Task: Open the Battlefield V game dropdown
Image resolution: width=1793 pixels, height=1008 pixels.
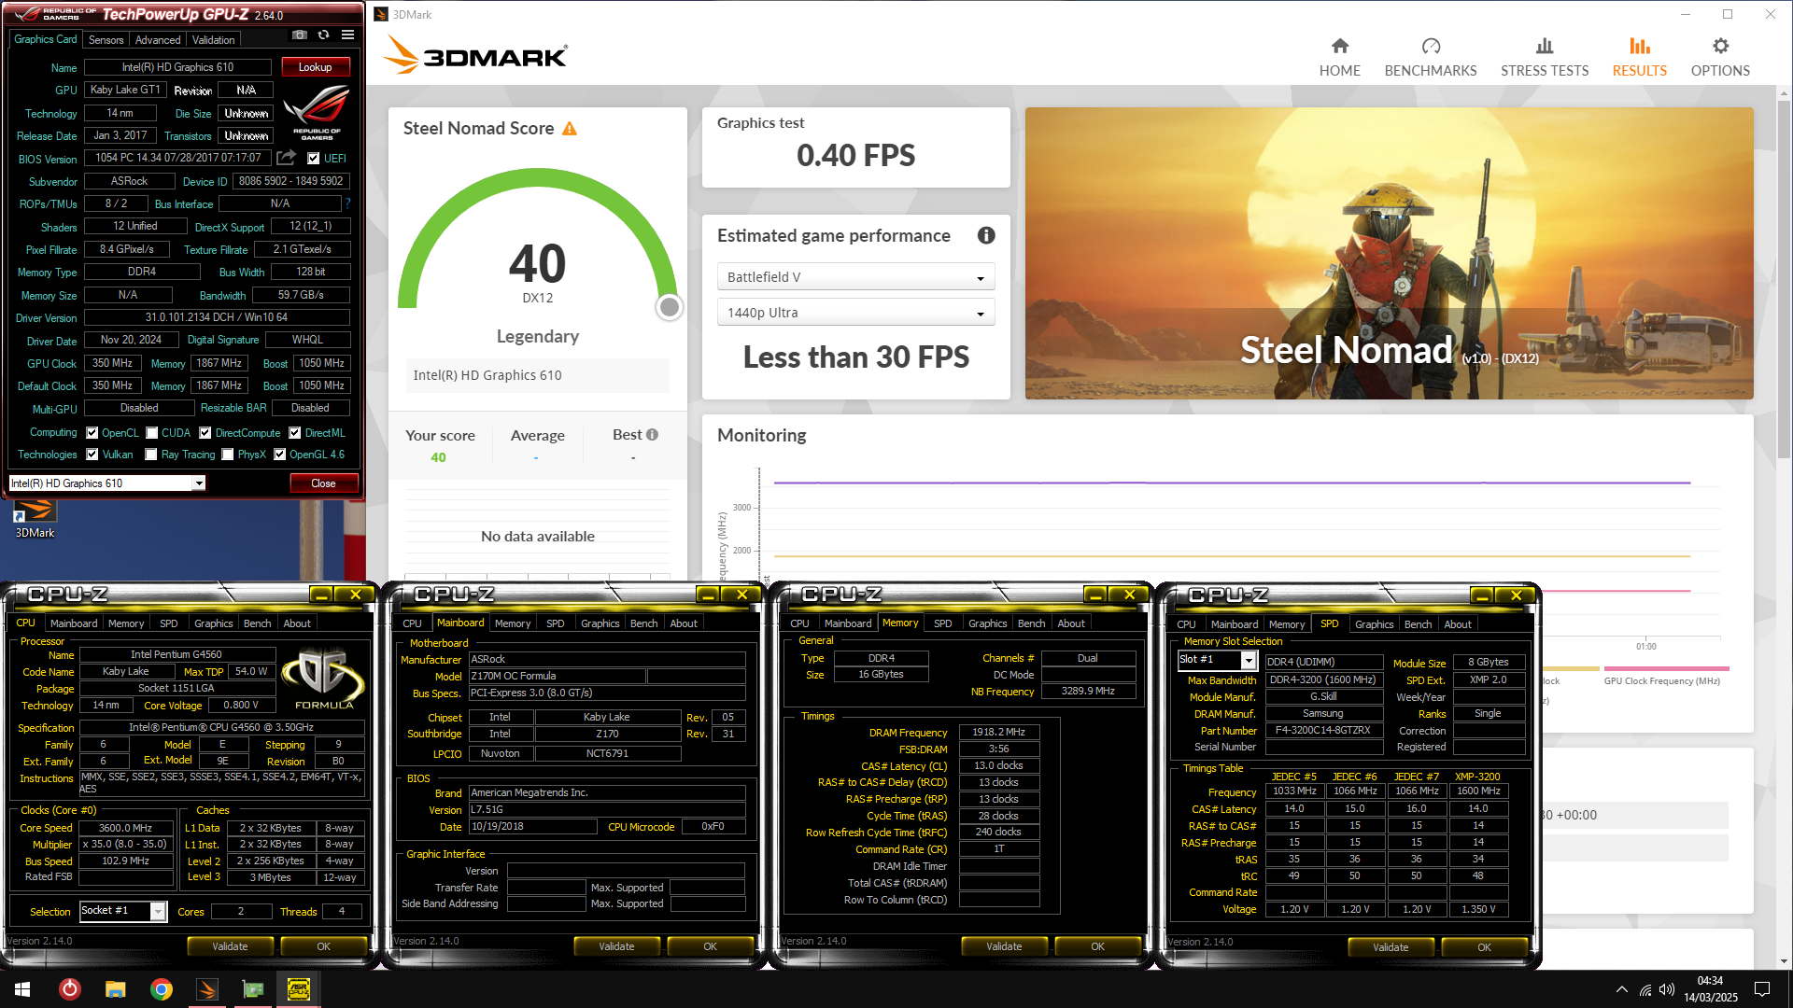Action: (x=855, y=277)
